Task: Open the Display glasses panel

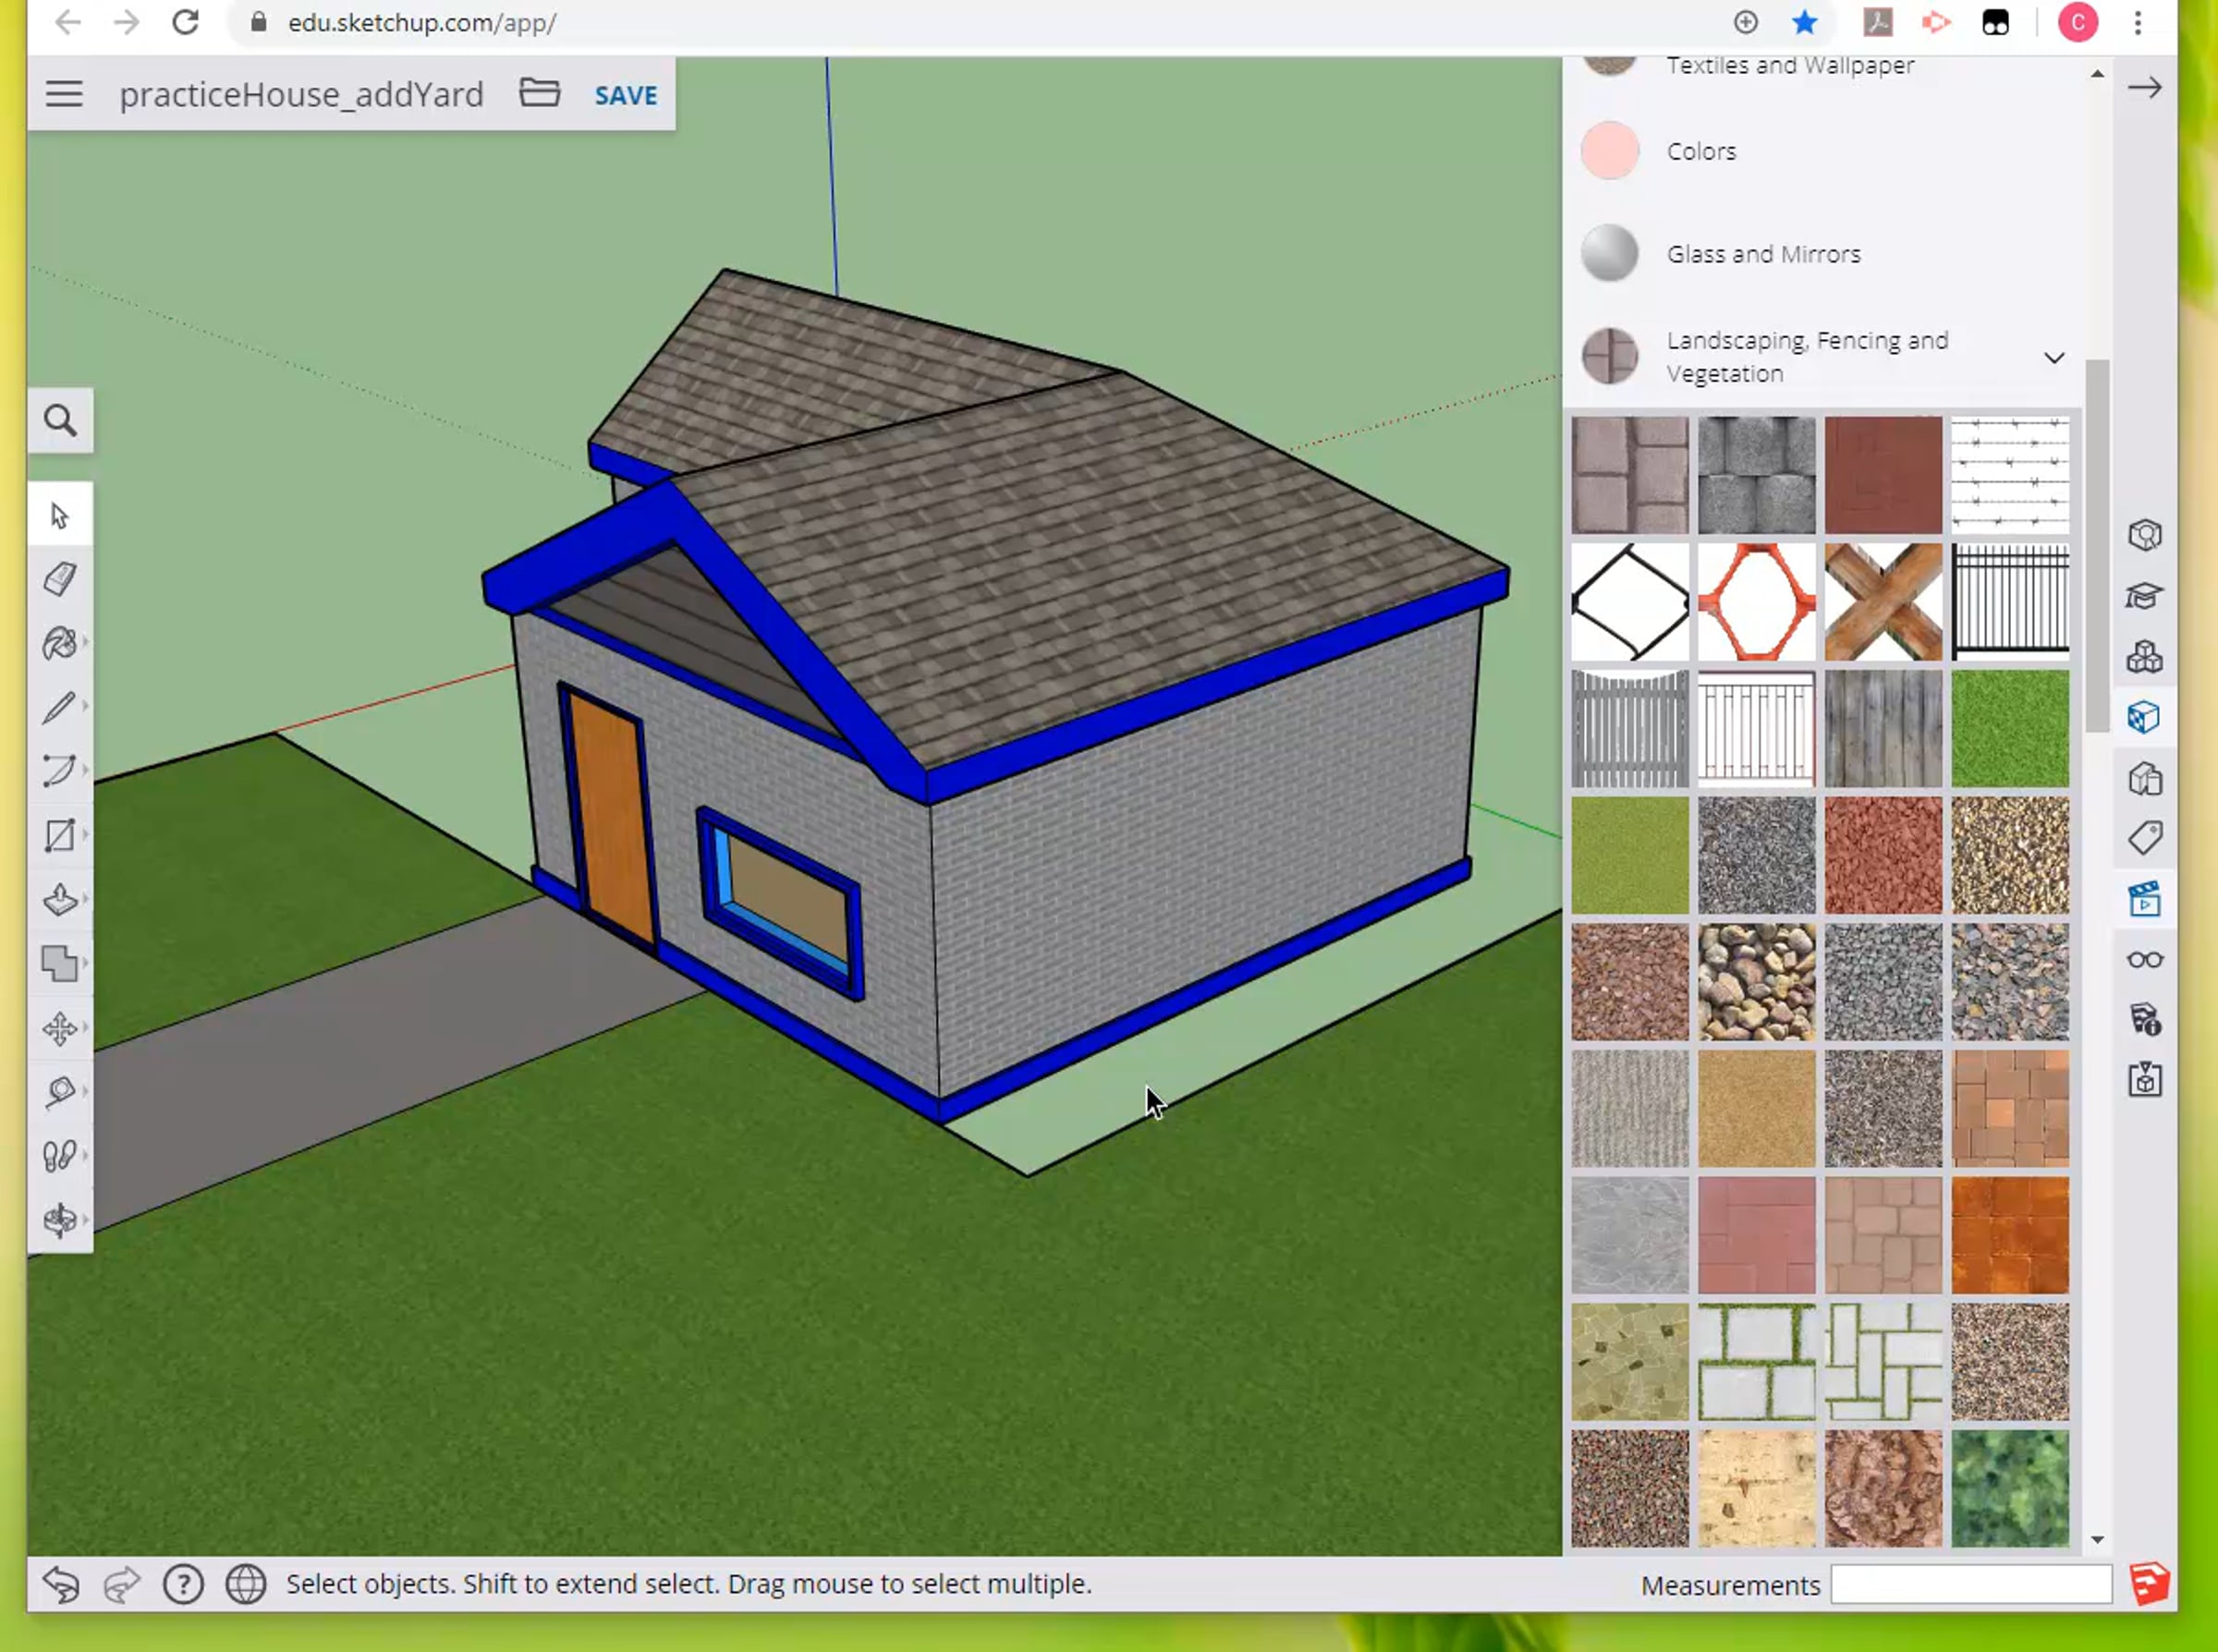Action: tap(2144, 960)
